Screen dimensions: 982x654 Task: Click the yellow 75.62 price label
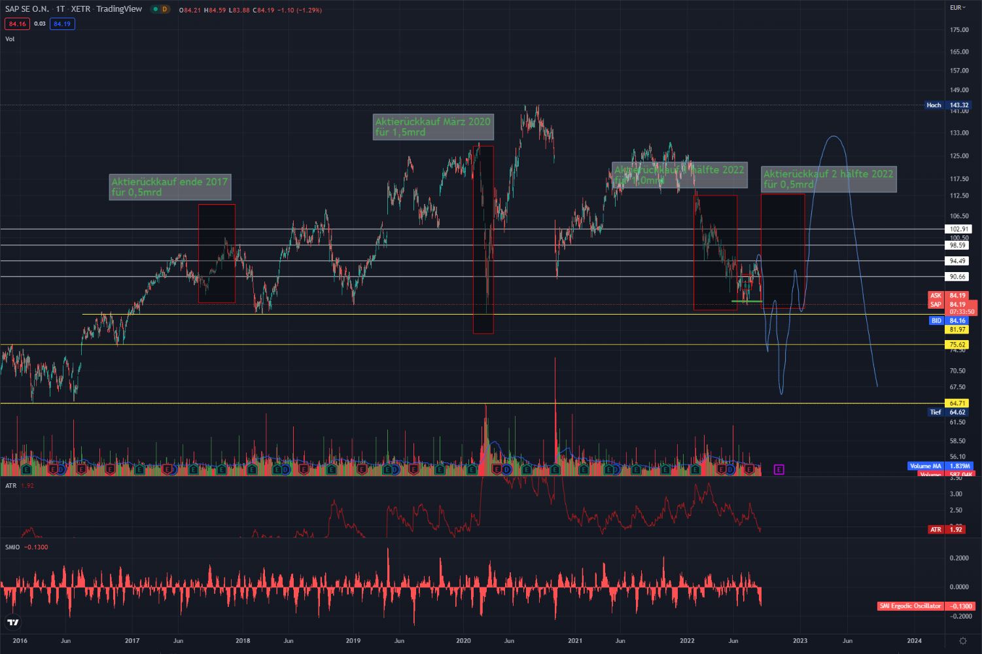click(958, 345)
